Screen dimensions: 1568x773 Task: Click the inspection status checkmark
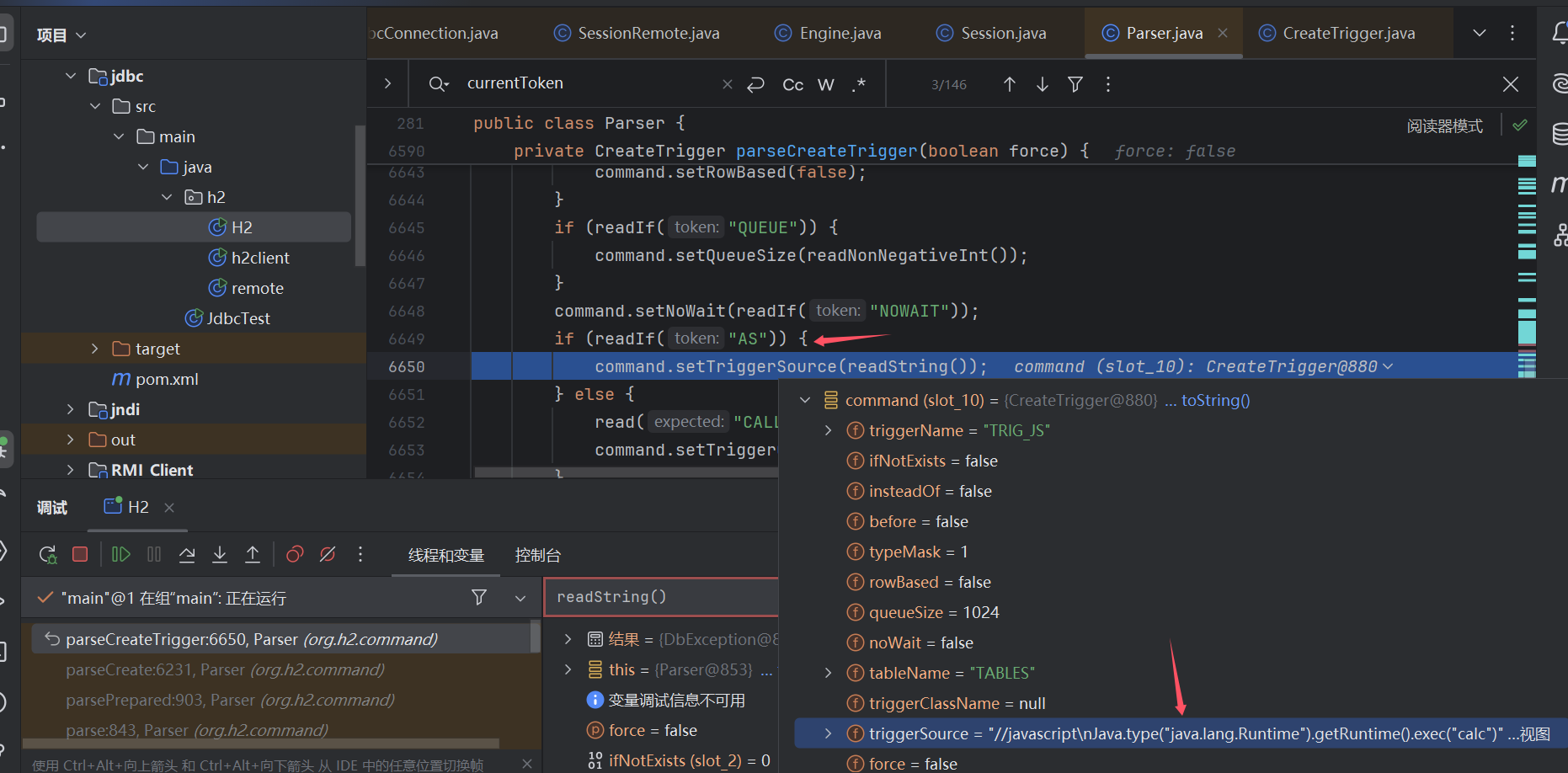pos(1520,125)
